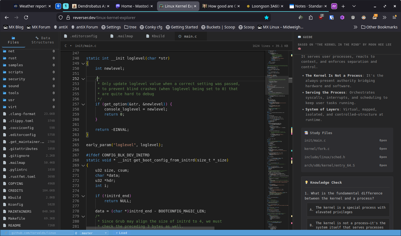Click the uBlock Origin extension icon

tap(321, 17)
